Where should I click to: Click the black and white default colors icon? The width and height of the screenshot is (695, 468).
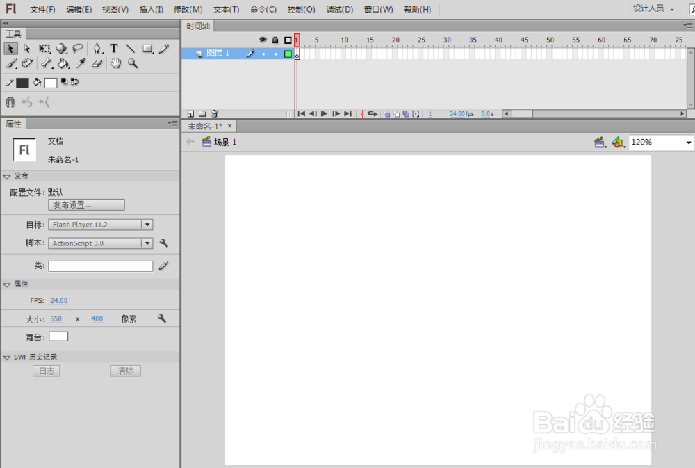point(64,81)
